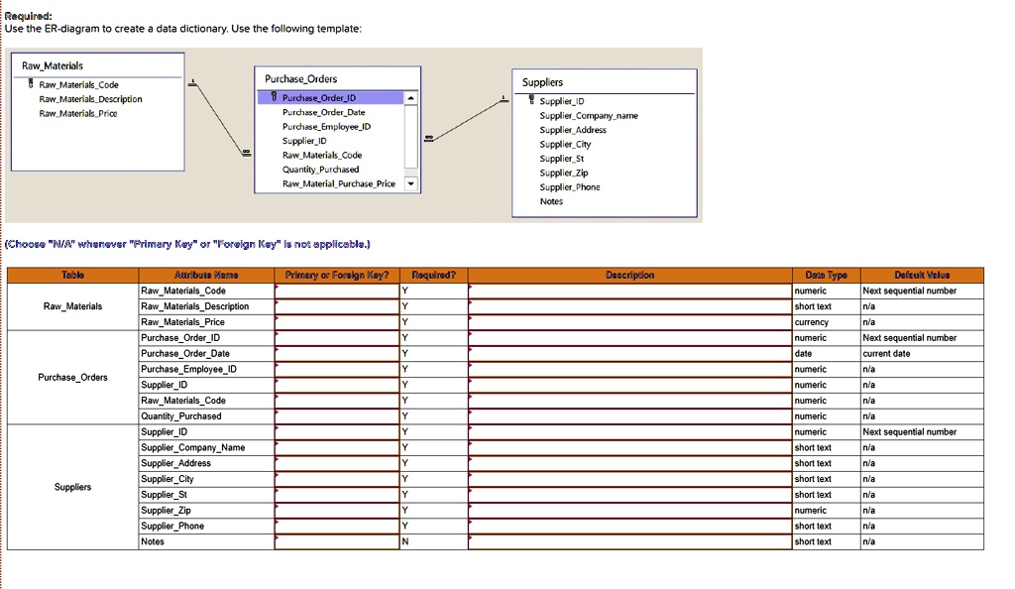Click the Purchase_Orders table title bar
Image resolution: width=1015 pixels, height=589 pixels.
coord(300,78)
